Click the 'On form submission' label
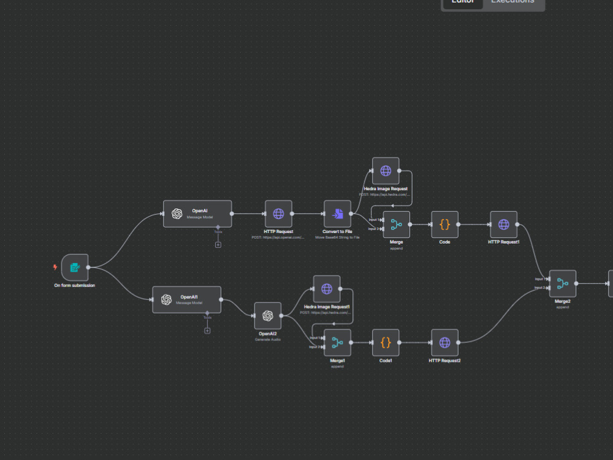 [x=75, y=286]
